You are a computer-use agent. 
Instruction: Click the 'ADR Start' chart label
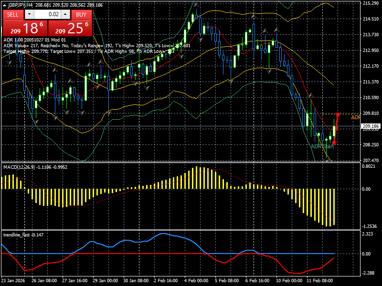pyautogui.click(x=322, y=146)
